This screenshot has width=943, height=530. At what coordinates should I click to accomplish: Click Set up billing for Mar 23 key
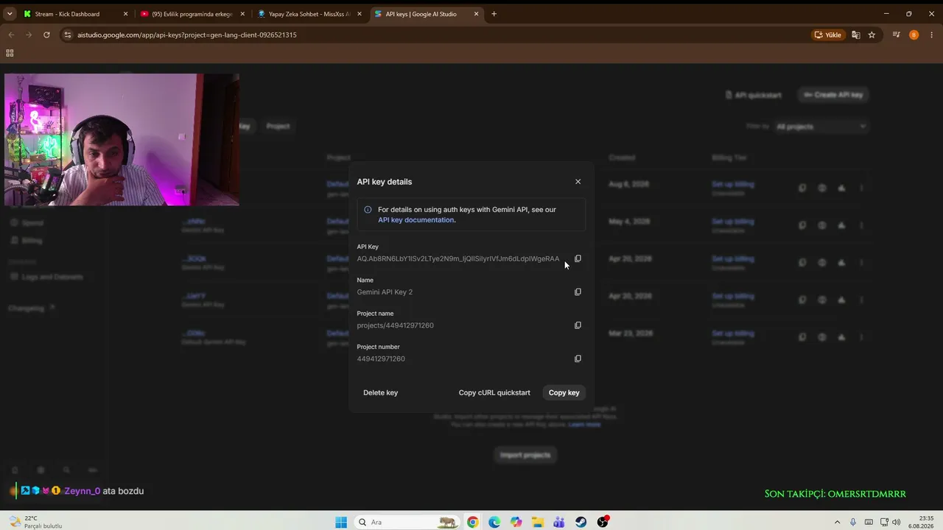732,333
